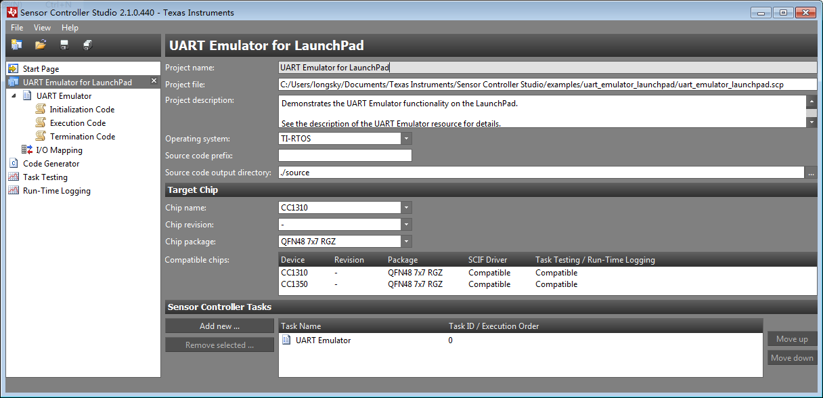Click the description scrollbar down arrow

click(811, 123)
